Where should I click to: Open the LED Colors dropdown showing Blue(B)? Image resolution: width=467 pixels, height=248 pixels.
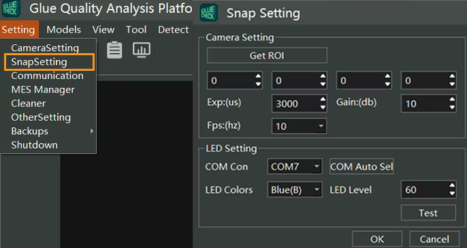coord(295,189)
